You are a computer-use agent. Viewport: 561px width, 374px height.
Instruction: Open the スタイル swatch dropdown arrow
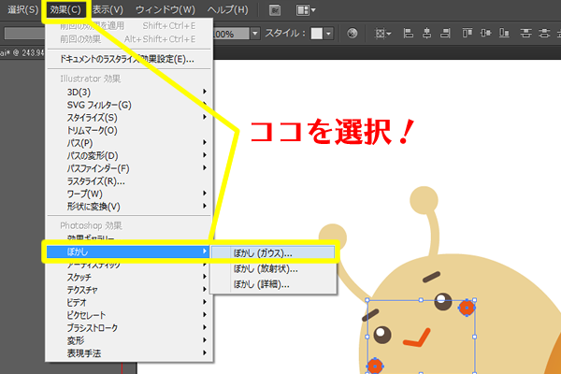pos(328,34)
